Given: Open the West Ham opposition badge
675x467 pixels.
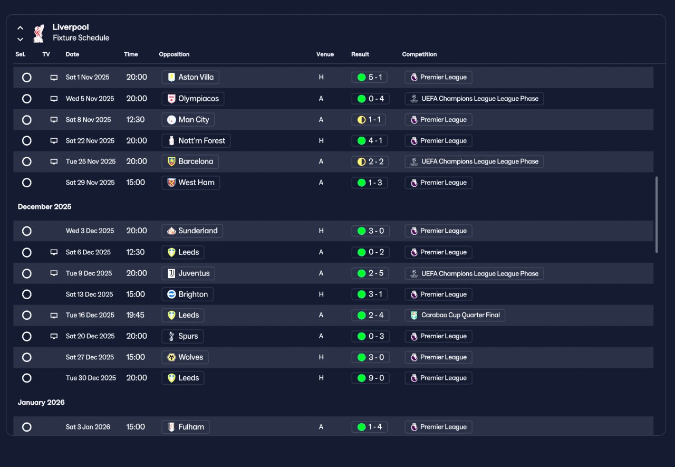Looking at the screenshot, I should tap(191, 183).
